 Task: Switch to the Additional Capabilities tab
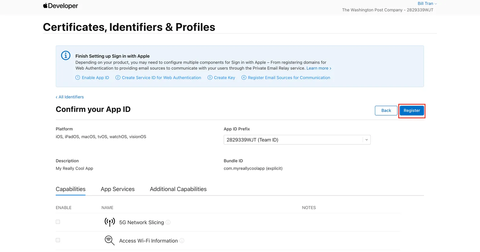[x=178, y=189]
